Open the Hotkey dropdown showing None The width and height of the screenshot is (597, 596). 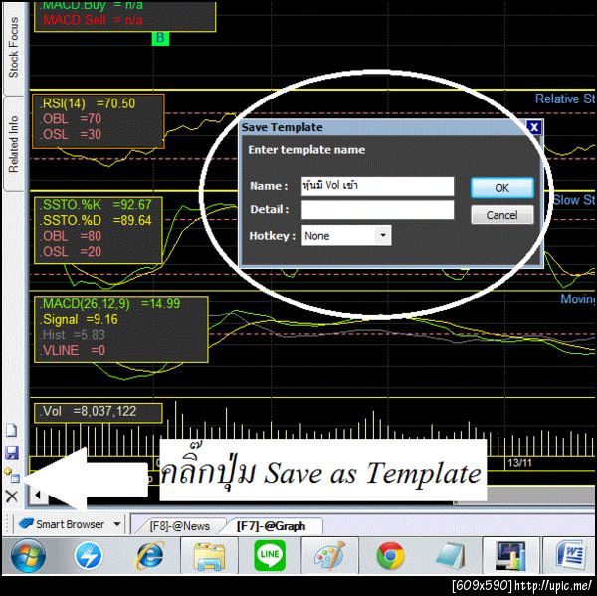[346, 236]
